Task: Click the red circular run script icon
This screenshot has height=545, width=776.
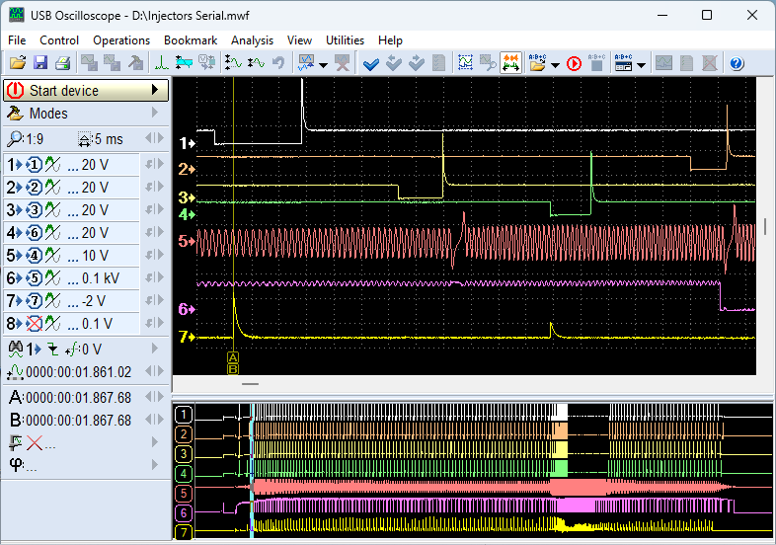Action: [574, 63]
